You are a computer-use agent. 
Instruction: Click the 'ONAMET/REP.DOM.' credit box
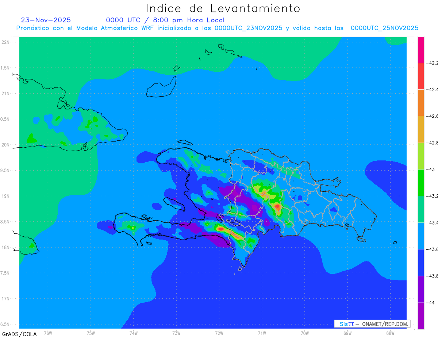pyautogui.click(x=372, y=324)
